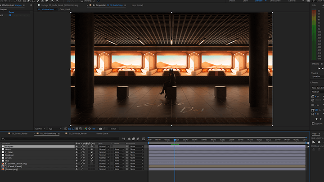Toggle adjustment layer switch for Noise layer
Viewport: 324px width, 182px height.
tap(91, 149)
